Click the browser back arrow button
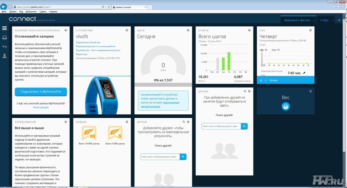 click(x=3, y=7)
